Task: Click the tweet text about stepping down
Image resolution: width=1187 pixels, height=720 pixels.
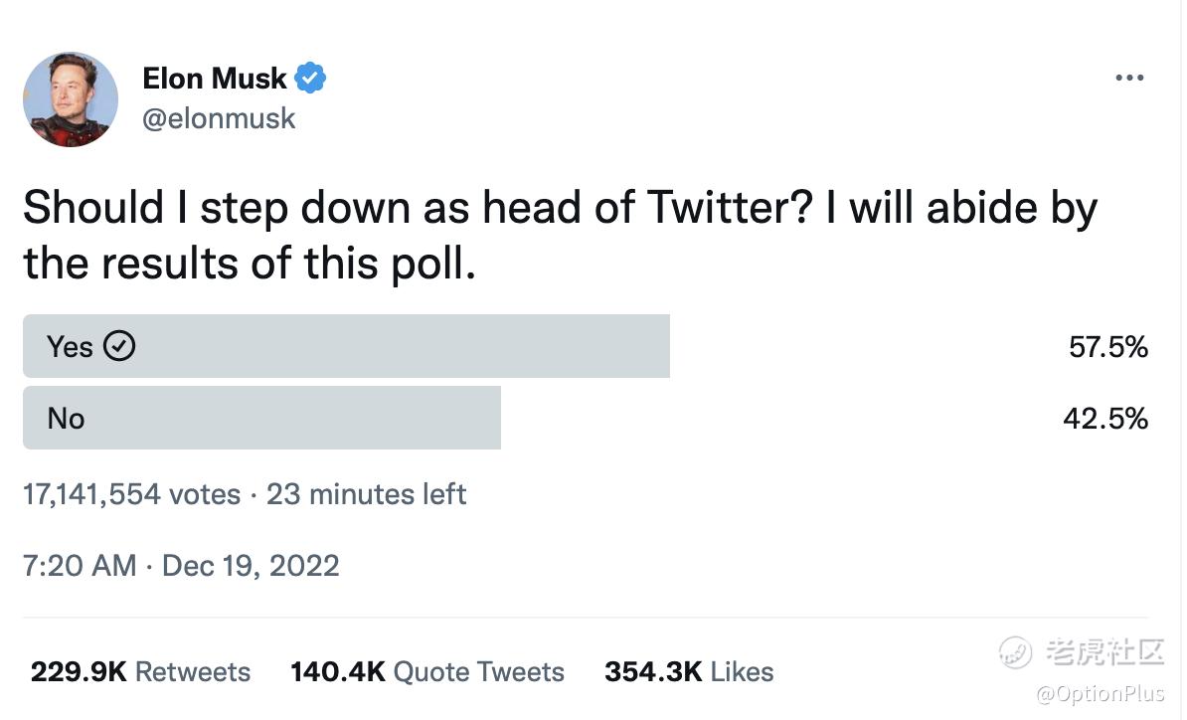Action: coord(557,236)
